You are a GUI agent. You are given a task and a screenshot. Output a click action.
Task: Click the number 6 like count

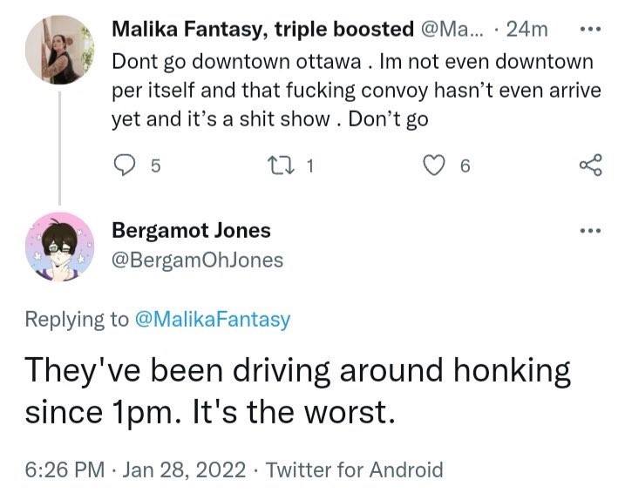pyautogui.click(x=465, y=166)
